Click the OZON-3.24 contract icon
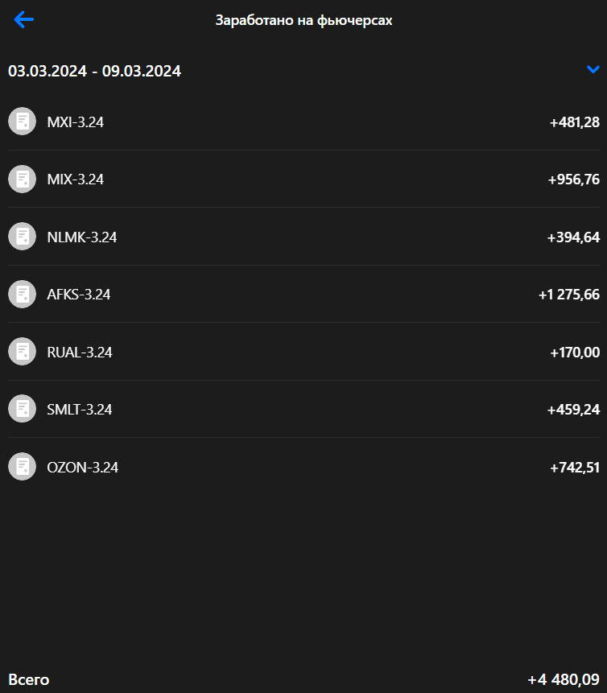607x693 pixels. coord(23,467)
